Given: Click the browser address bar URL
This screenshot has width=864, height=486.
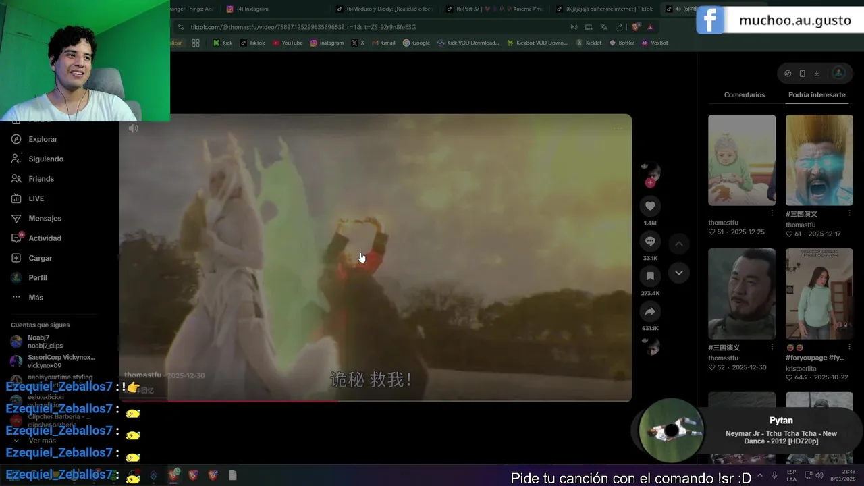Looking at the screenshot, I should point(303,27).
